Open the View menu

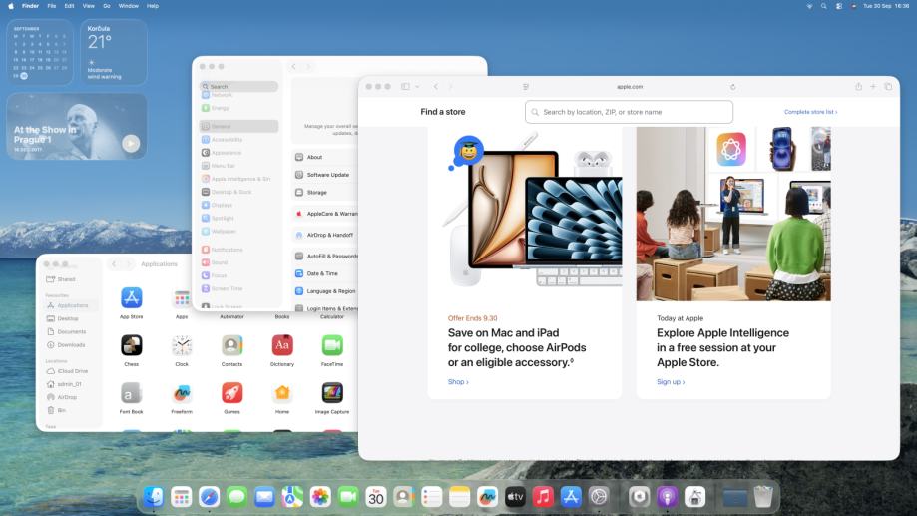click(89, 6)
